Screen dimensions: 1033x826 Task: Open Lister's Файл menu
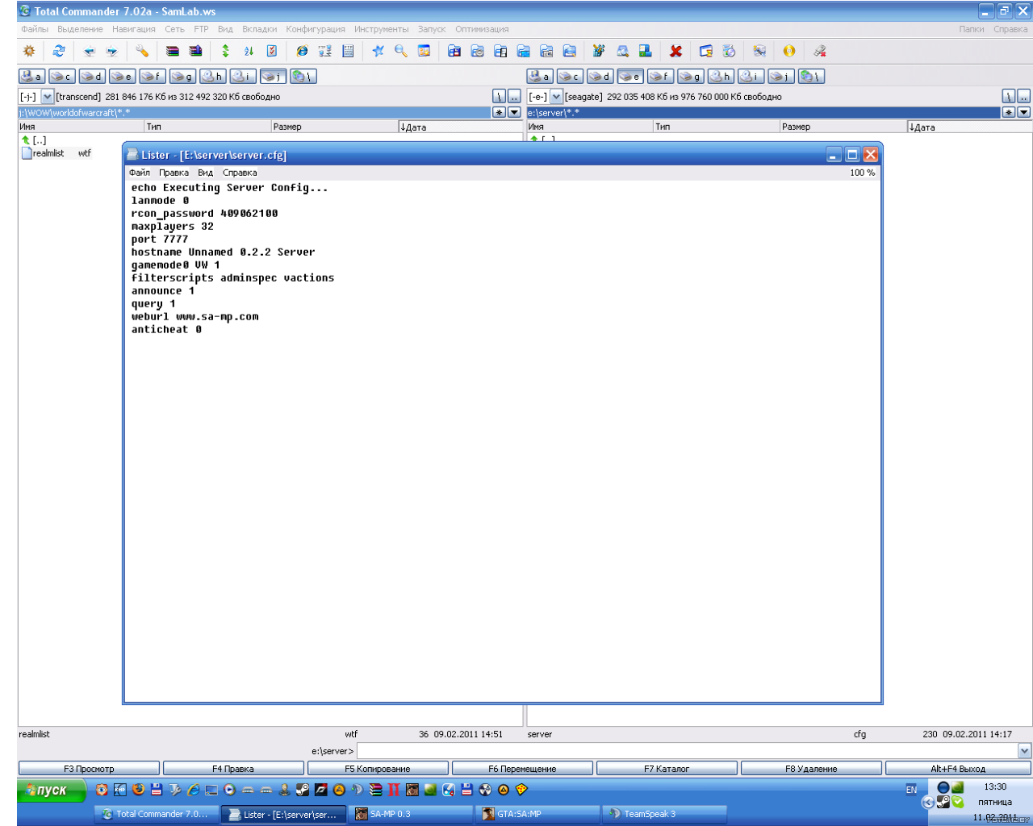(x=140, y=173)
